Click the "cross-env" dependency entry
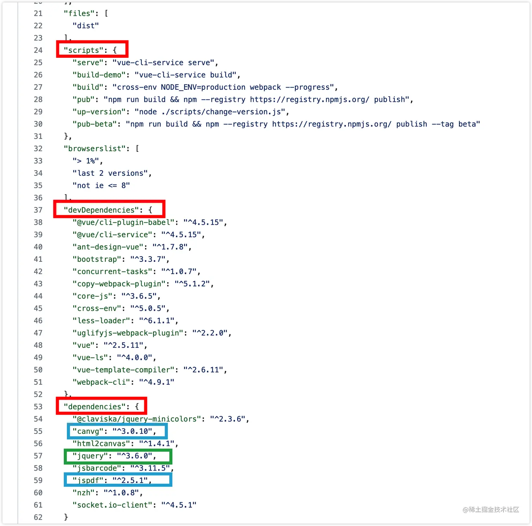Image resolution: width=532 pixels, height=526 pixels. [x=121, y=309]
